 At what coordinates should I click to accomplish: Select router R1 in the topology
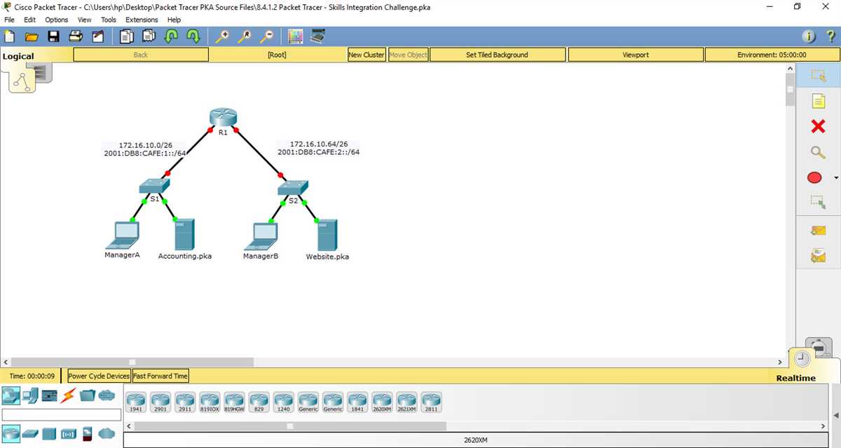223,118
